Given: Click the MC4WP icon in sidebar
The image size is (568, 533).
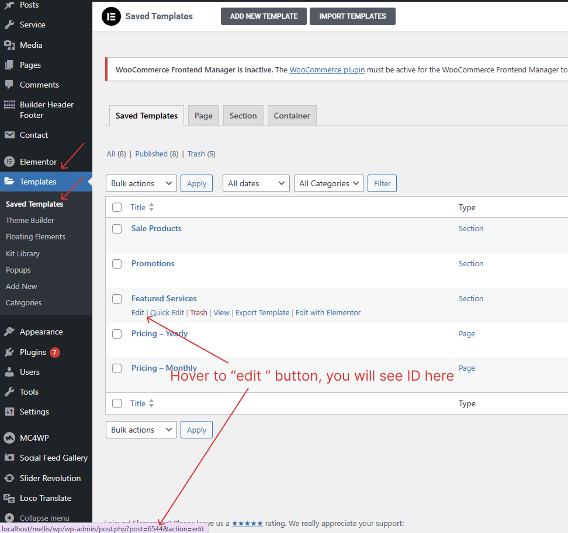Looking at the screenshot, I should click(9, 438).
